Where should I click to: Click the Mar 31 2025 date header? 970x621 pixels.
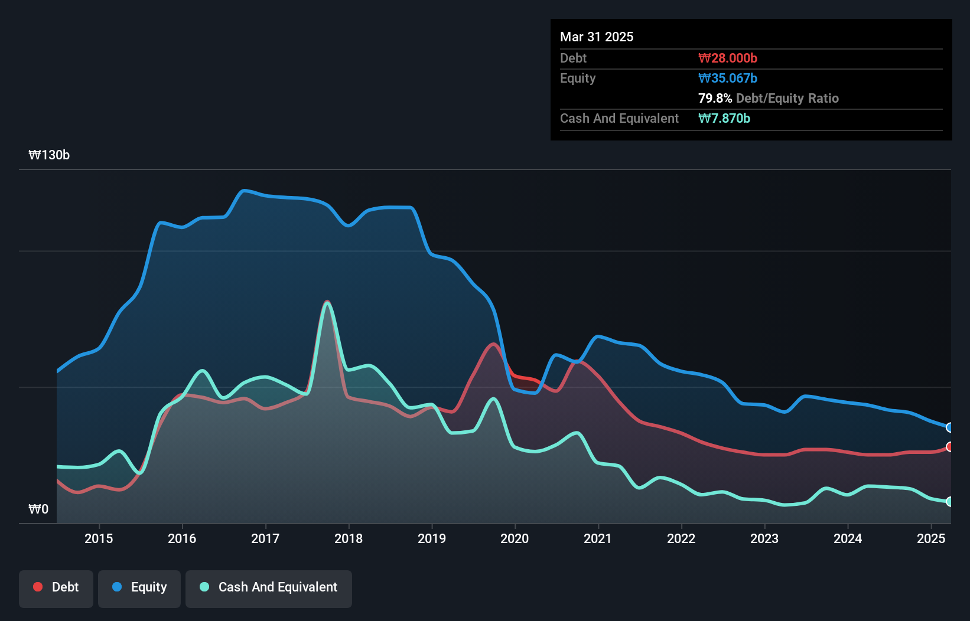[x=596, y=37]
